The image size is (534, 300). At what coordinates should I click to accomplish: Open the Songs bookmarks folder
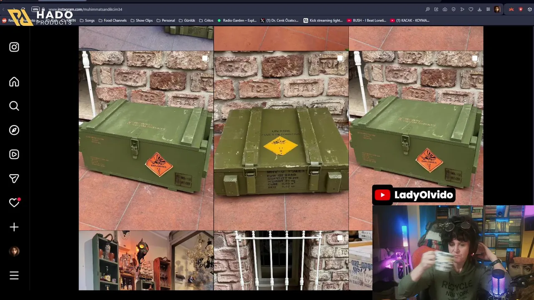87,20
